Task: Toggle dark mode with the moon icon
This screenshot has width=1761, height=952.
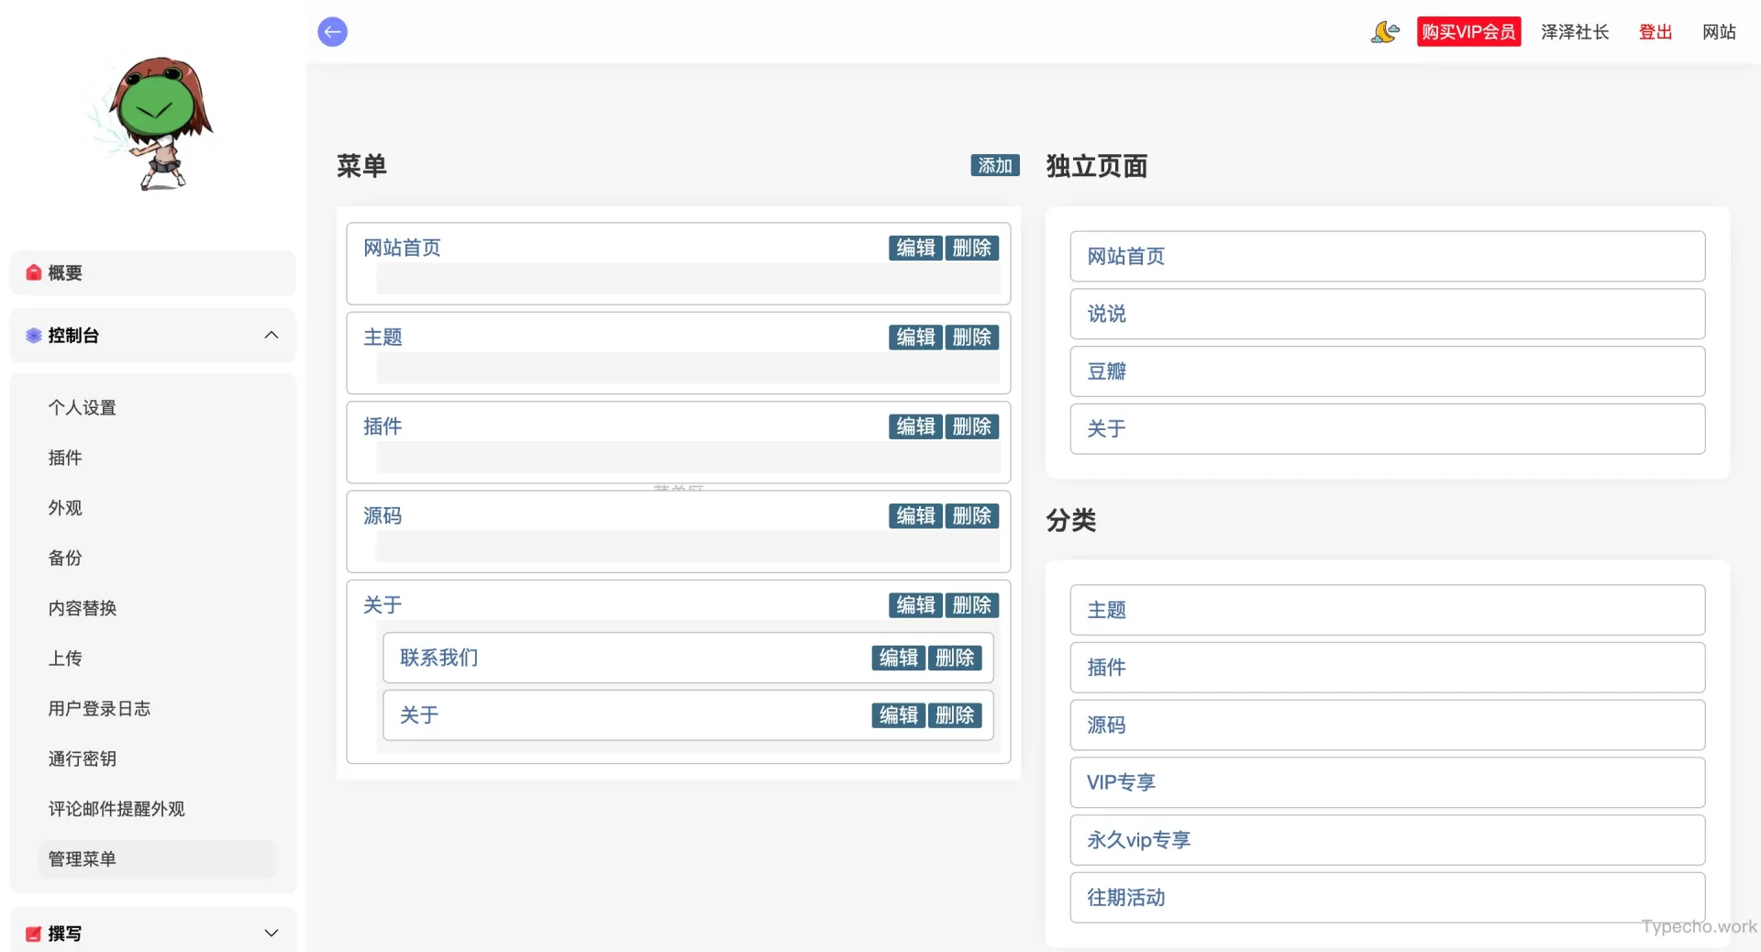Action: click(x=1384, y=32)
